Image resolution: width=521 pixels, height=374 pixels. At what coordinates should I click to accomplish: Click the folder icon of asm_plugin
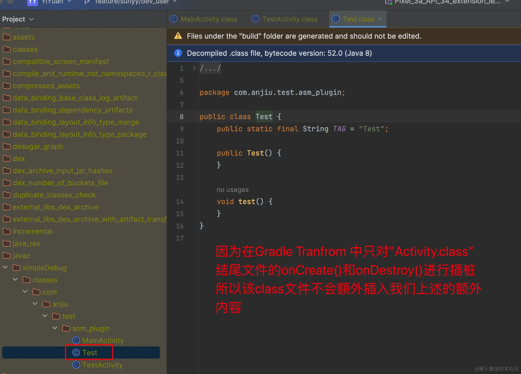[x=66, y=328]
